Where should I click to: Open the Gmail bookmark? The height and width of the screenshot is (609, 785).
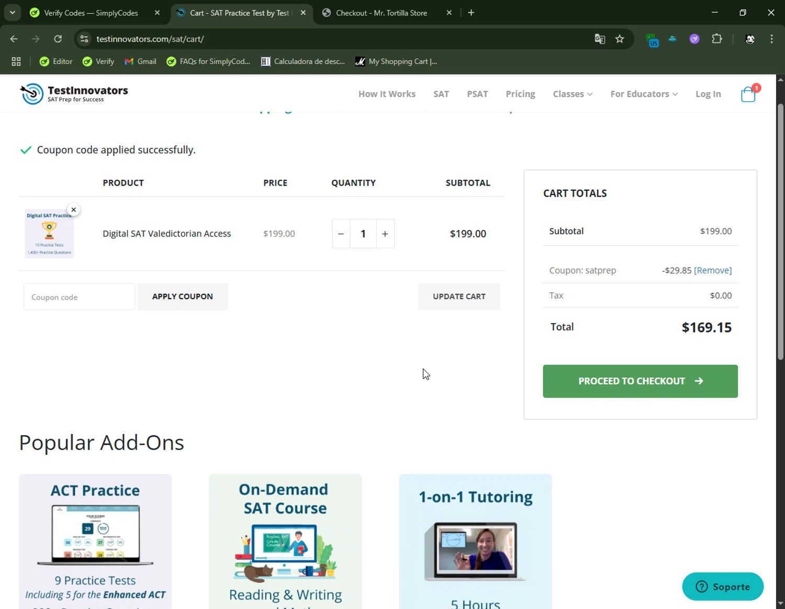140,61
